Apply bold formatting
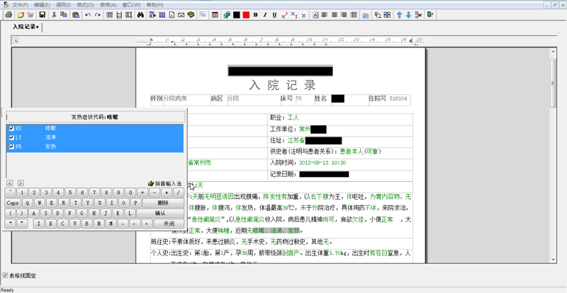Screen dimensions: 567x293 click(x=256, y=15)
